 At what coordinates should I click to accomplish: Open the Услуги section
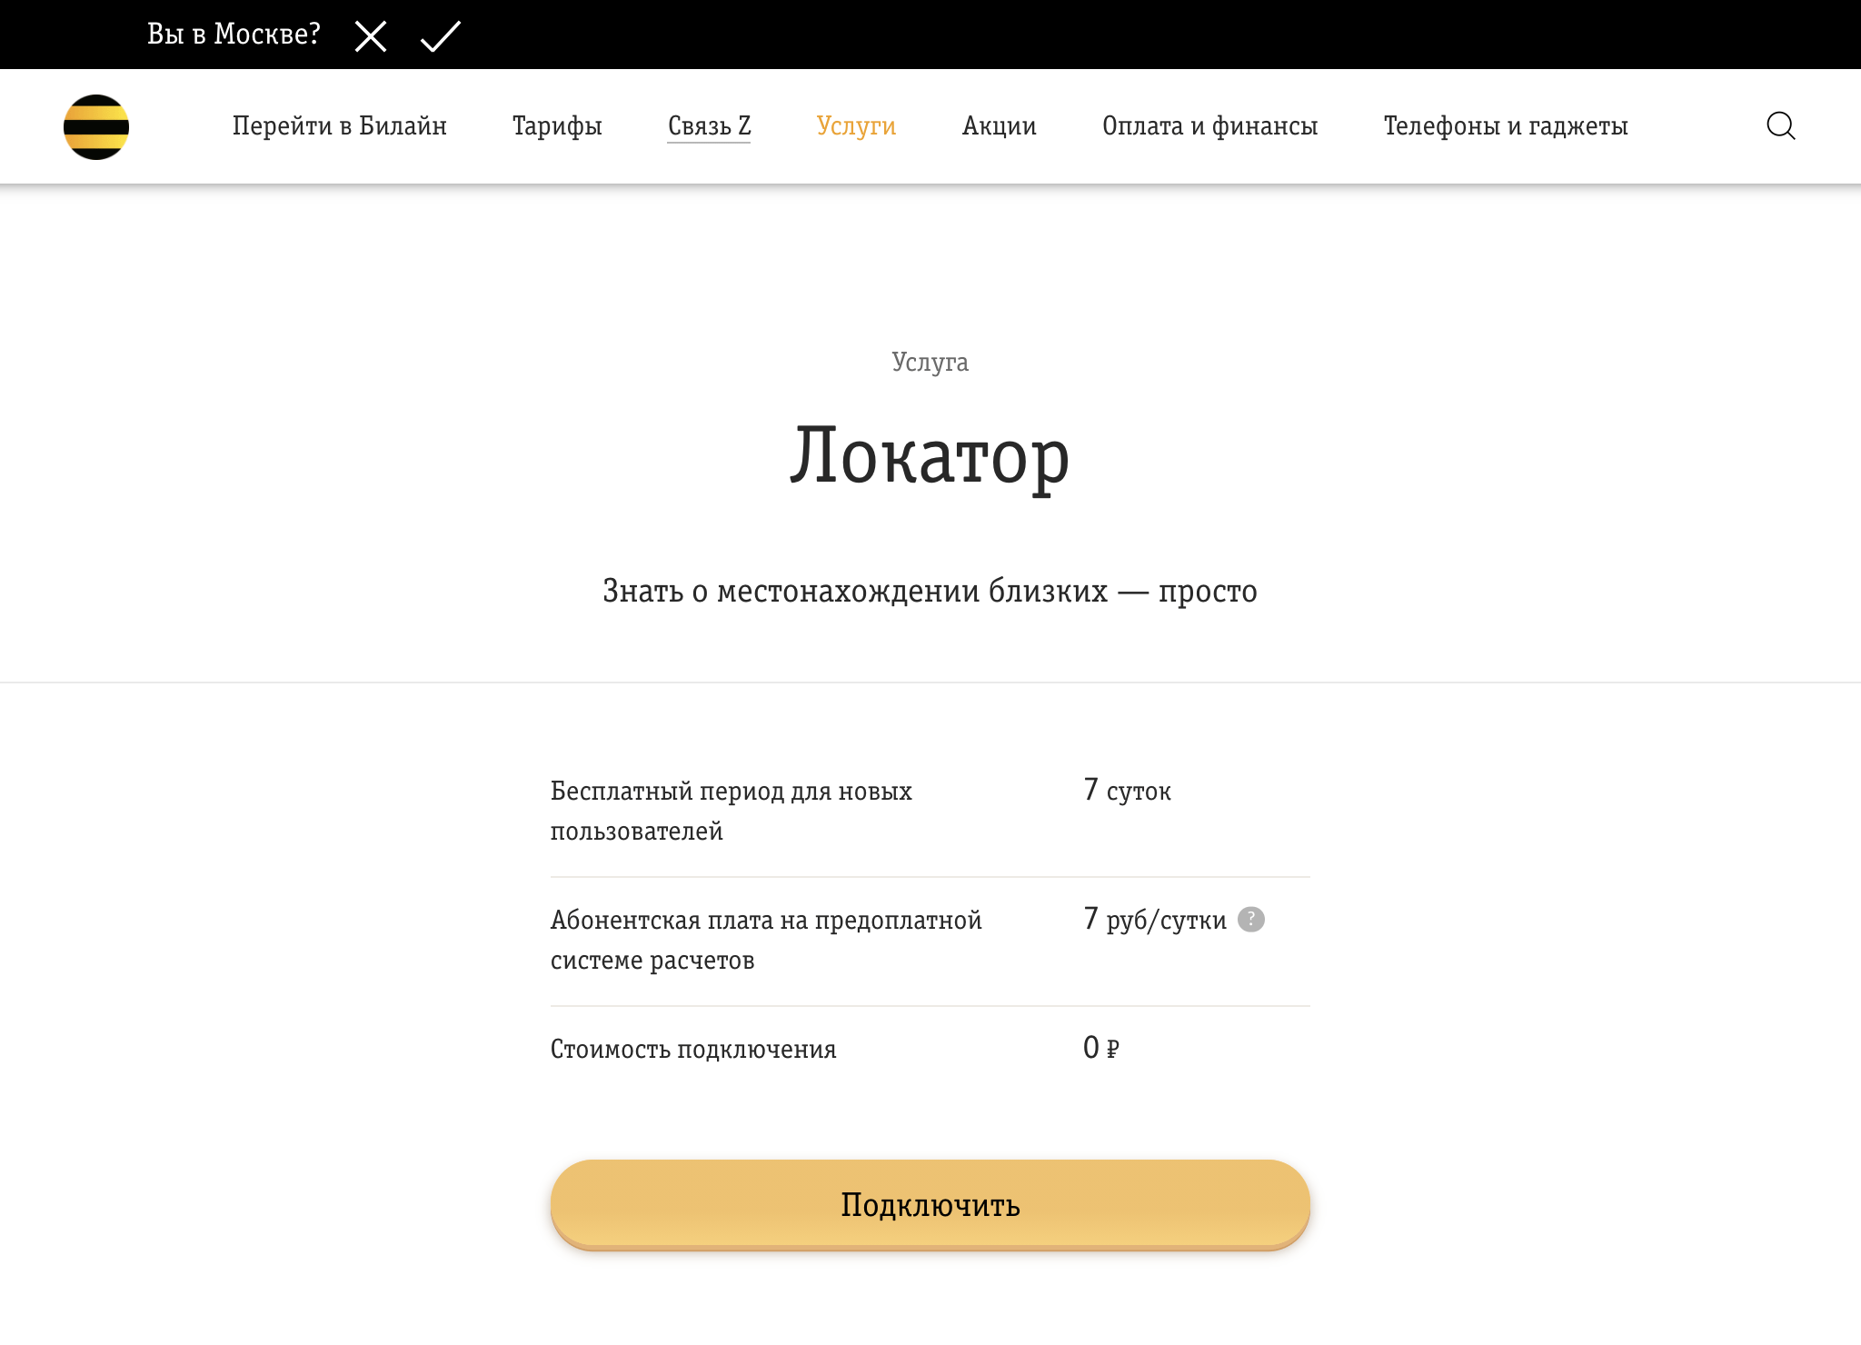pyautogui.click(x=855, y=126)
